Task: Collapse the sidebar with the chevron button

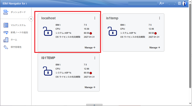Action: pos(31,19)
